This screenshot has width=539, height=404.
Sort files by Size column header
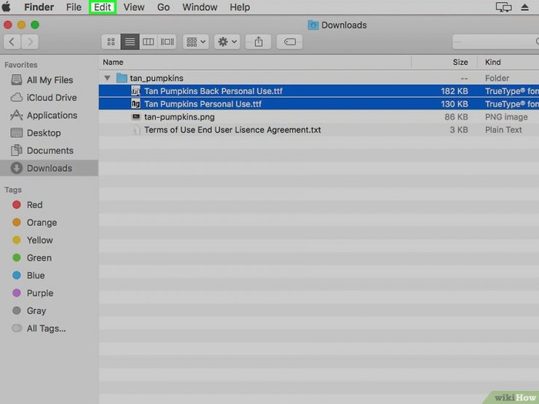point(460,63)
